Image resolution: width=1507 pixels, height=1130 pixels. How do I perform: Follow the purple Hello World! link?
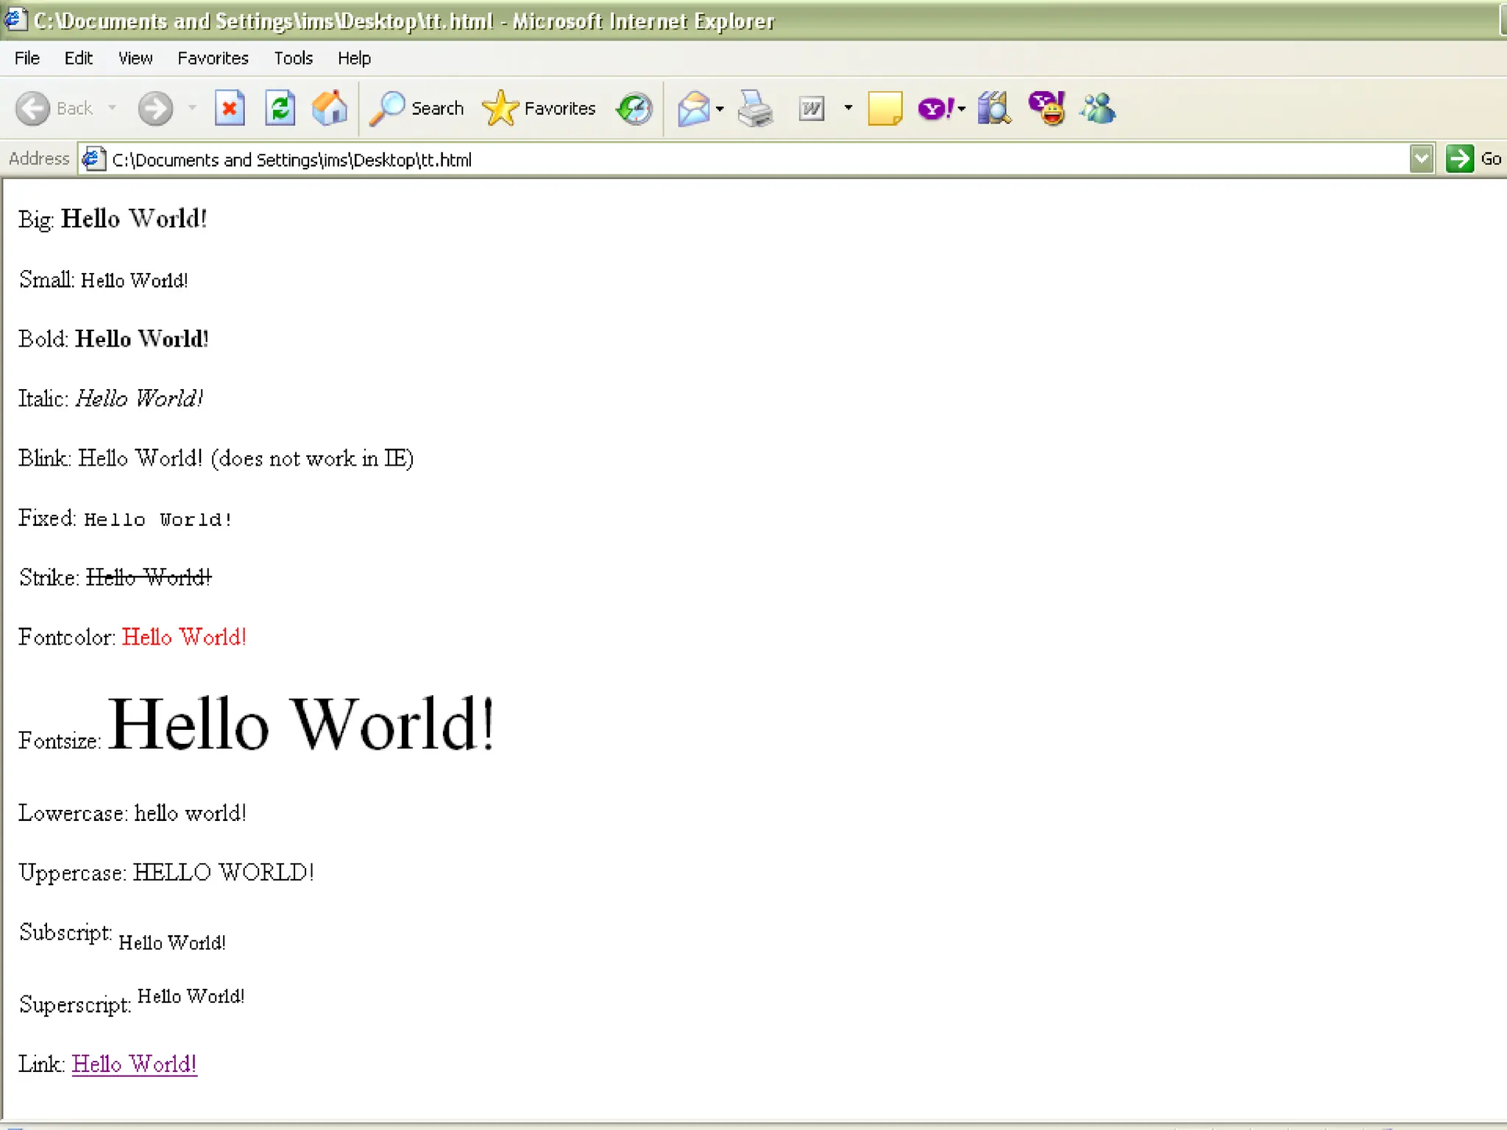click(x=134, y=1064)
